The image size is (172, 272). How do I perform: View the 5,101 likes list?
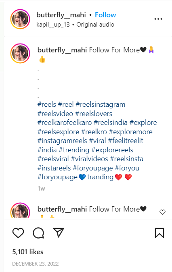[x=28, y=252]
